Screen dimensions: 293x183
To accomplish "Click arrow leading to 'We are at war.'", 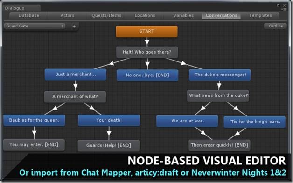I will click(203, 108).
